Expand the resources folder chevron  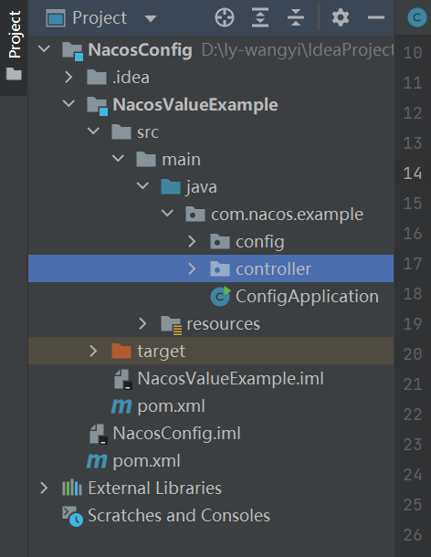[x=142, y=323]
